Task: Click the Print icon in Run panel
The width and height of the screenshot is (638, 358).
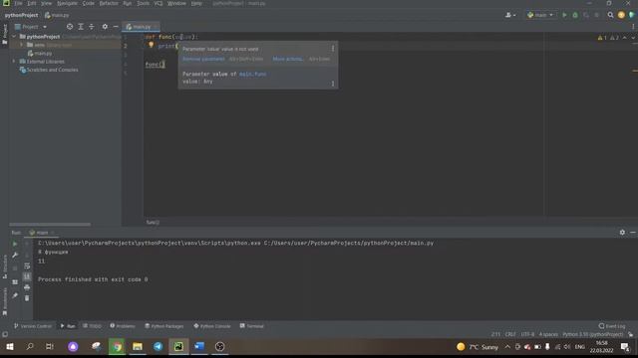Action: click(x=27, y=287)
